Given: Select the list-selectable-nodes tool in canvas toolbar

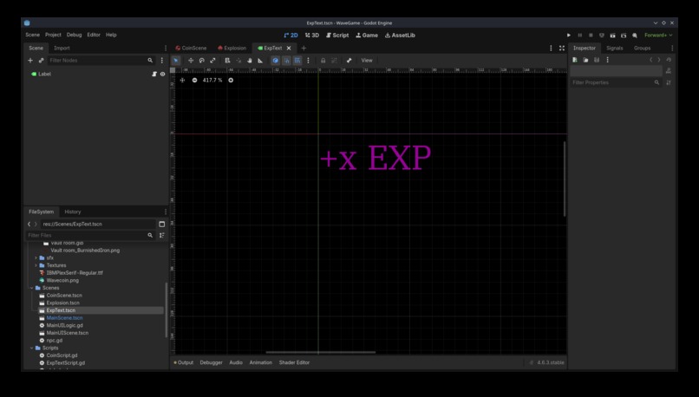Looking at the screenshot, I should [227, 60].
